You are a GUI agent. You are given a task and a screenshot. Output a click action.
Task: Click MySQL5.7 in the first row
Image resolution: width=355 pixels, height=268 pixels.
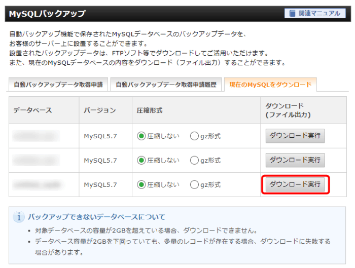(x=100, y=136)
